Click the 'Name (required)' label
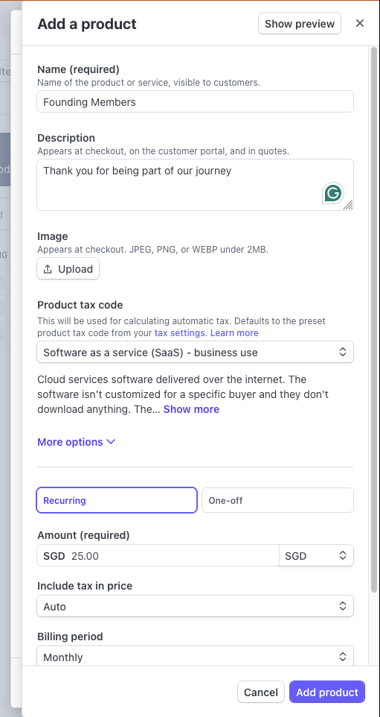 (78, 69)
